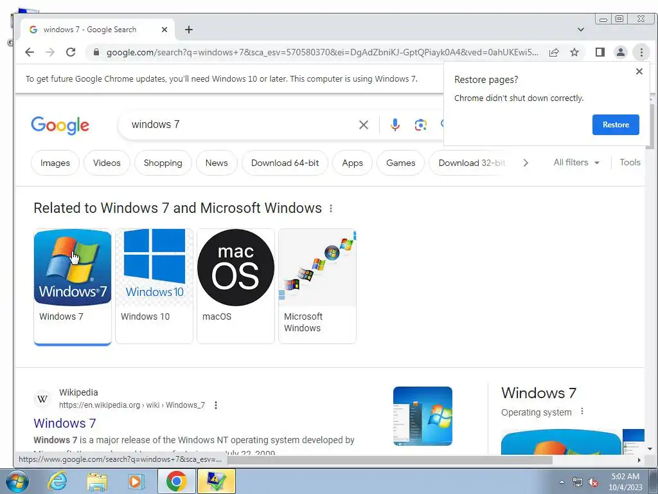The height and width of the screenshot is (494, 658).
Task: Select the Shopping filter chip
Action: coord(163,163)
